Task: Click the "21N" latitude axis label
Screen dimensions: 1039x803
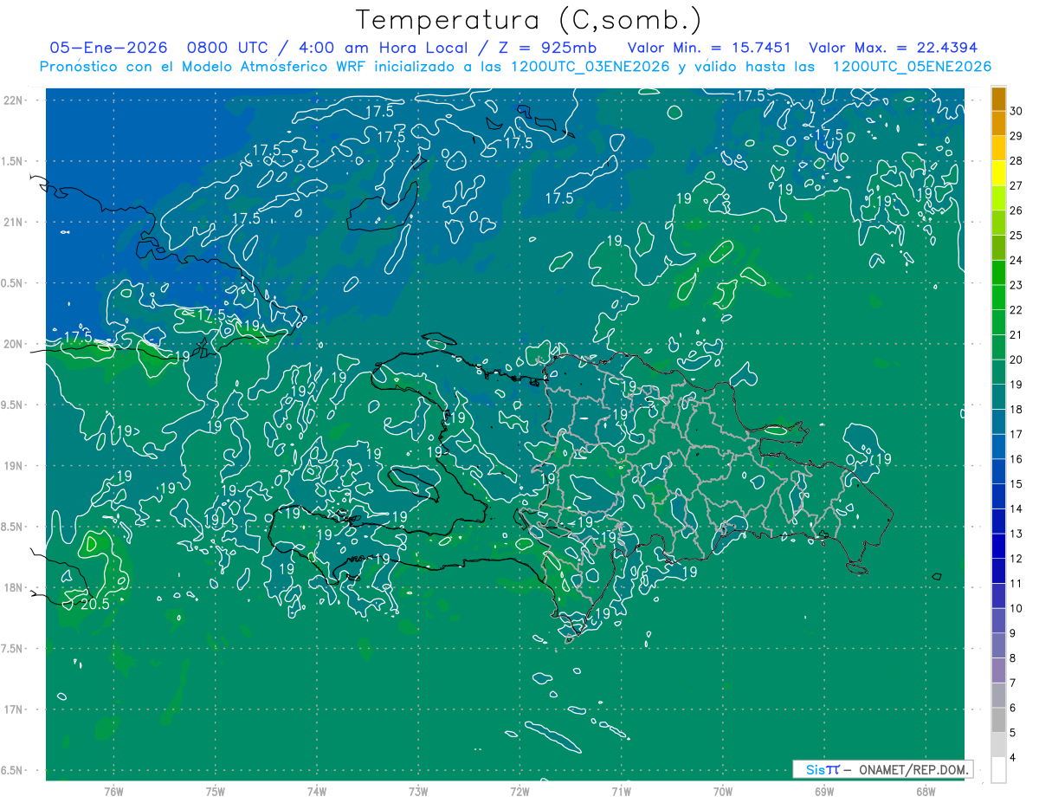Action: pyautogui.click(x=12, y=222)
